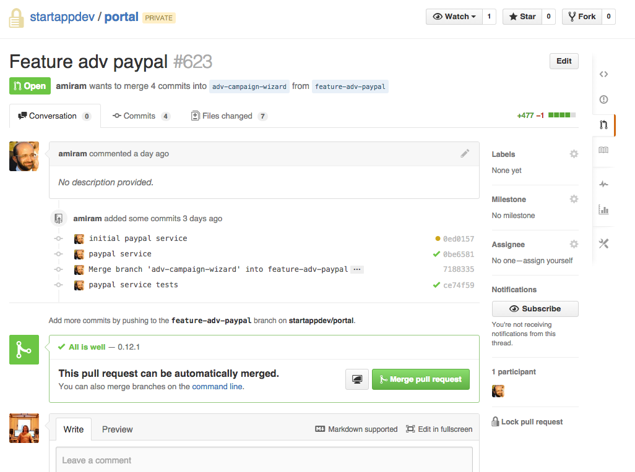Image resolution: width=635 pixels, height=472 pixels.
Task: Open the Pulse sidebar icon
Action: 603,184
